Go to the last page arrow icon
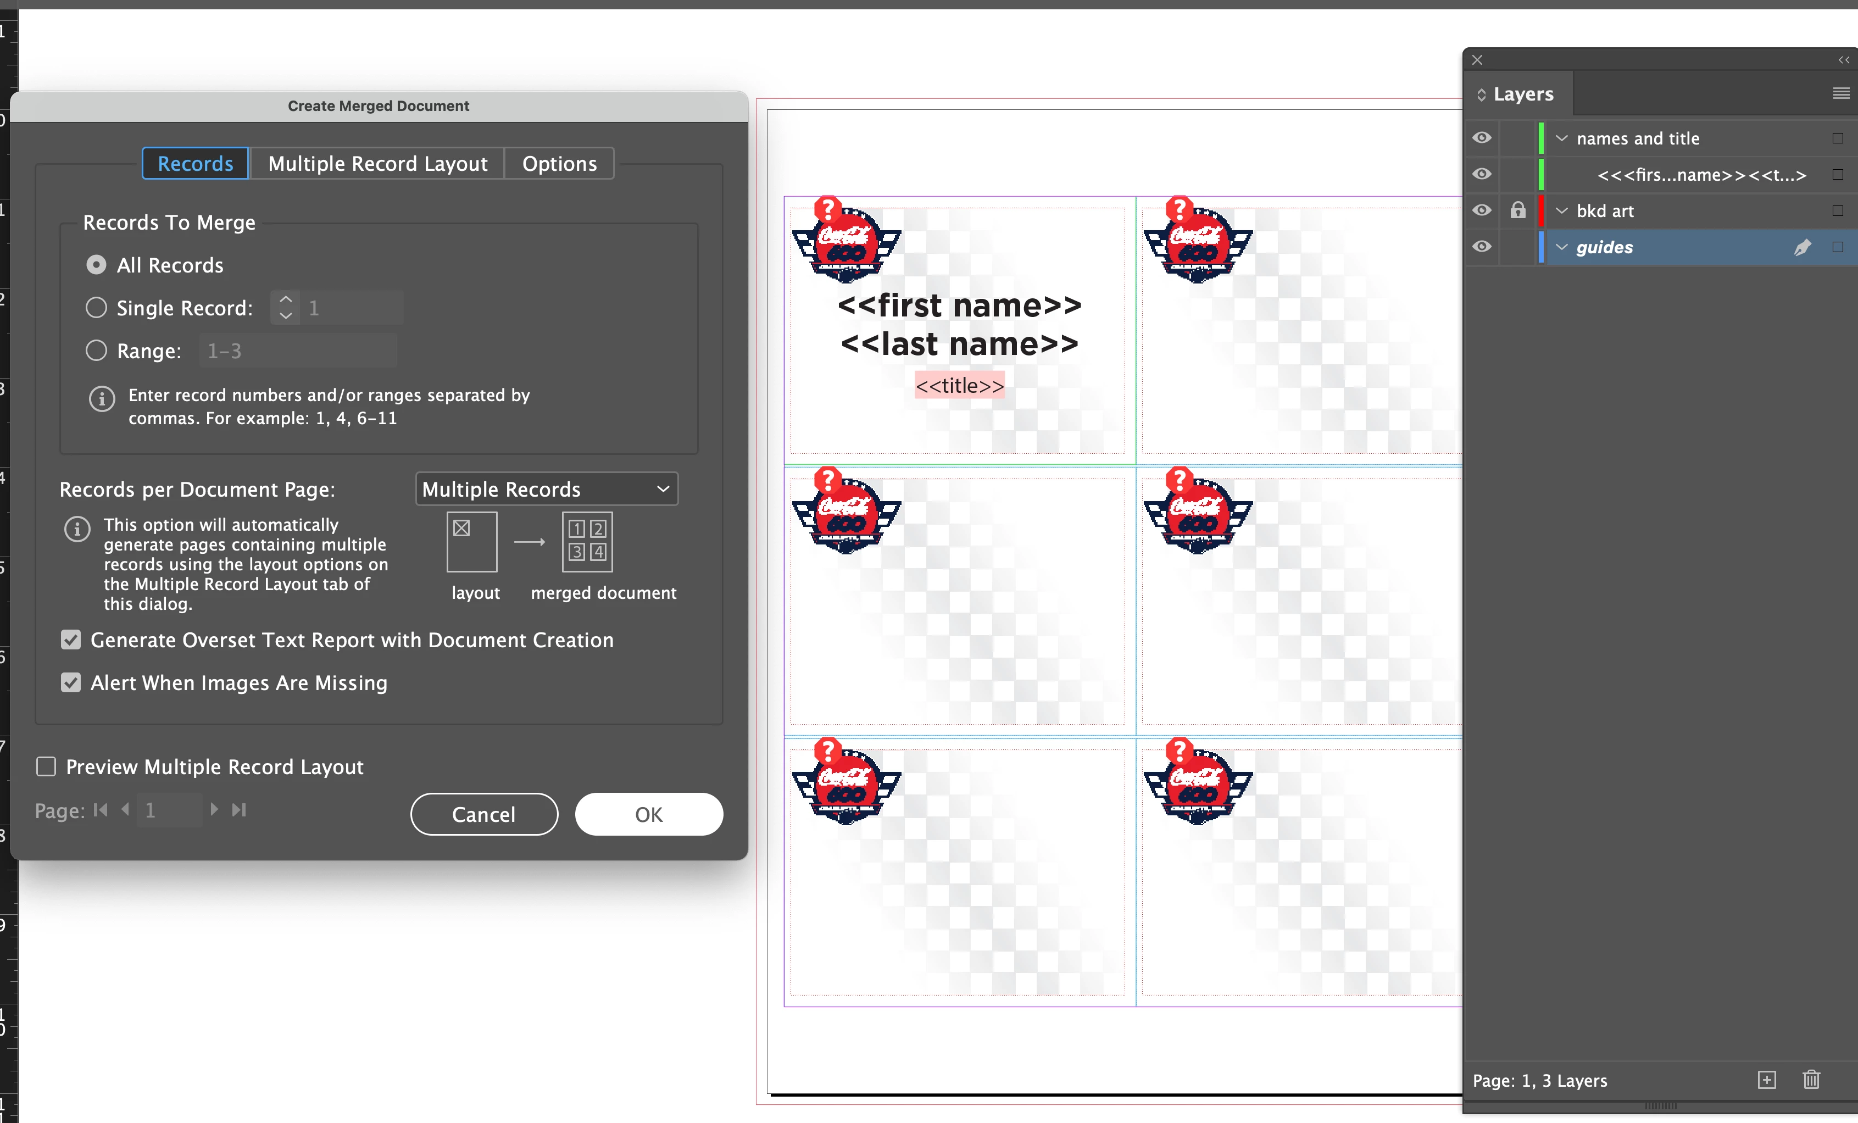 239,810
